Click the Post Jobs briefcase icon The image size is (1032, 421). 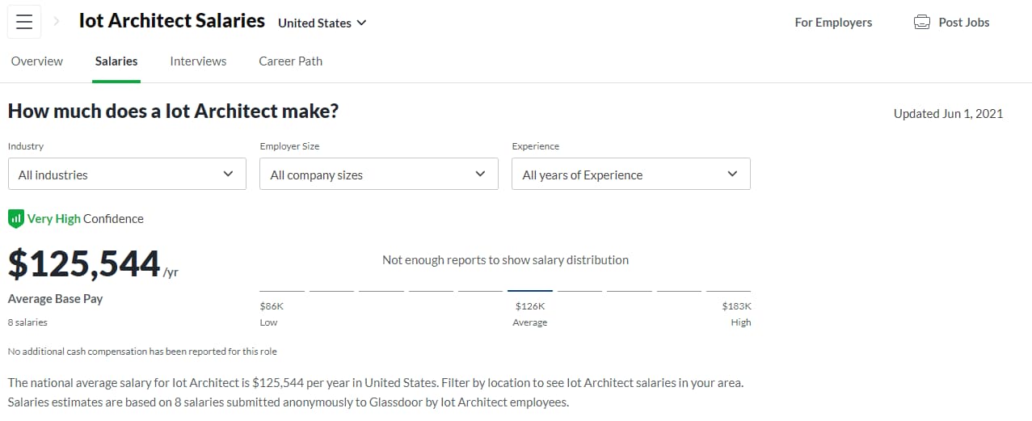click(921, 23)
